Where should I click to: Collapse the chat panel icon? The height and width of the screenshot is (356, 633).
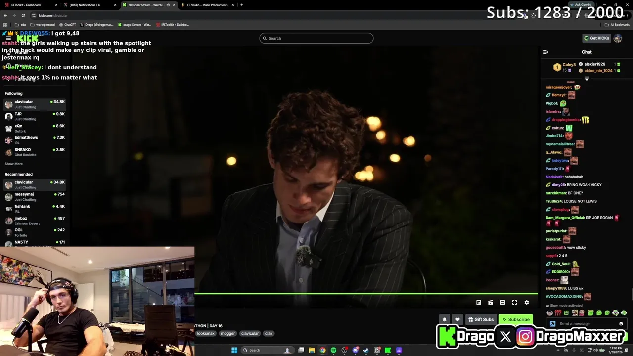coord(546,52)
